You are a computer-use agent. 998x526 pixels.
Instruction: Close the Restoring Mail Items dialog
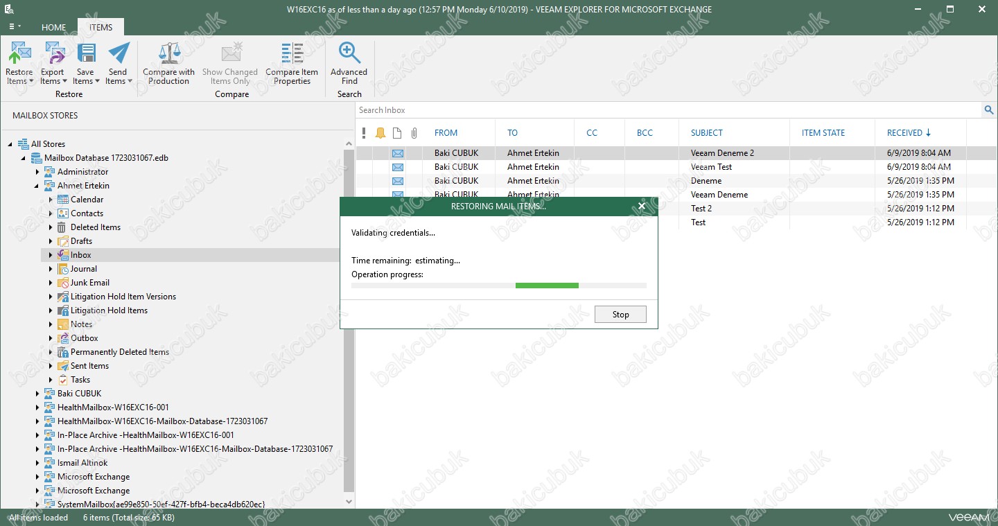(642, 206)
